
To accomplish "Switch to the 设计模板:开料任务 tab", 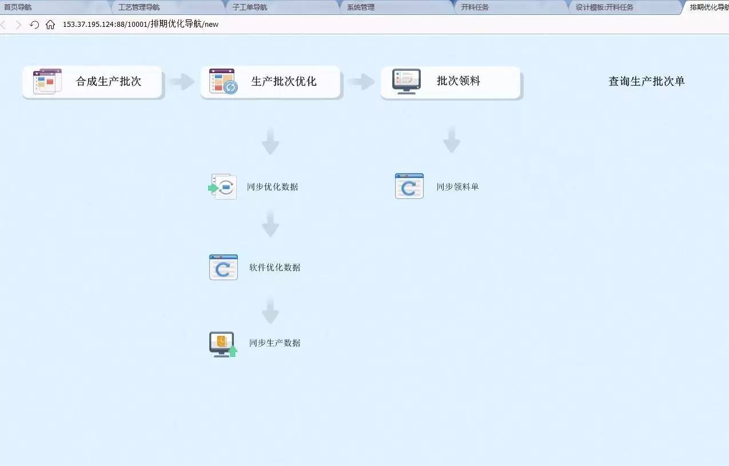I will click(604, 7).
